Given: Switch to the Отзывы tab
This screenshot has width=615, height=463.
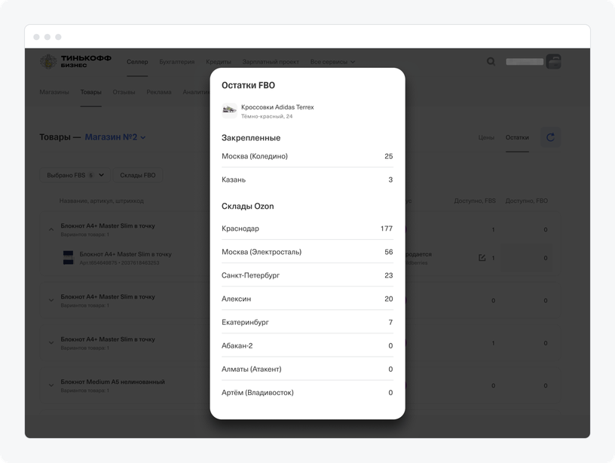Looking at the screenshot, I should 124,92.
